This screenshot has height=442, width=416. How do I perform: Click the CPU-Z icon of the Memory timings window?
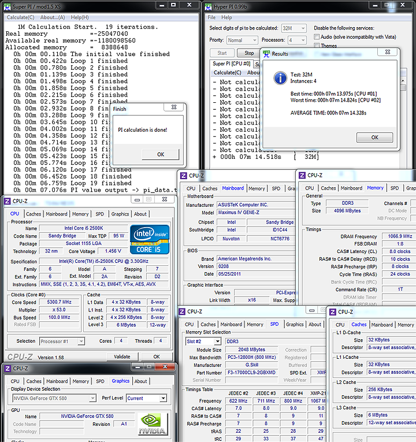click(302, 175)
